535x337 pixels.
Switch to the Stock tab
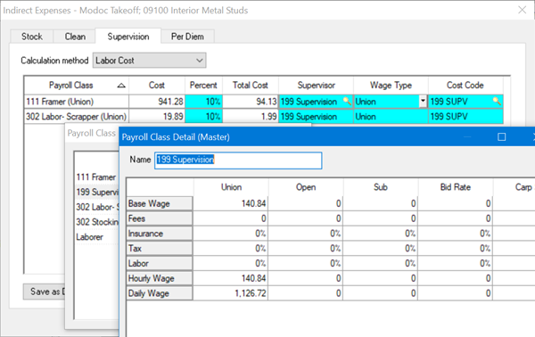pos(32,37)
